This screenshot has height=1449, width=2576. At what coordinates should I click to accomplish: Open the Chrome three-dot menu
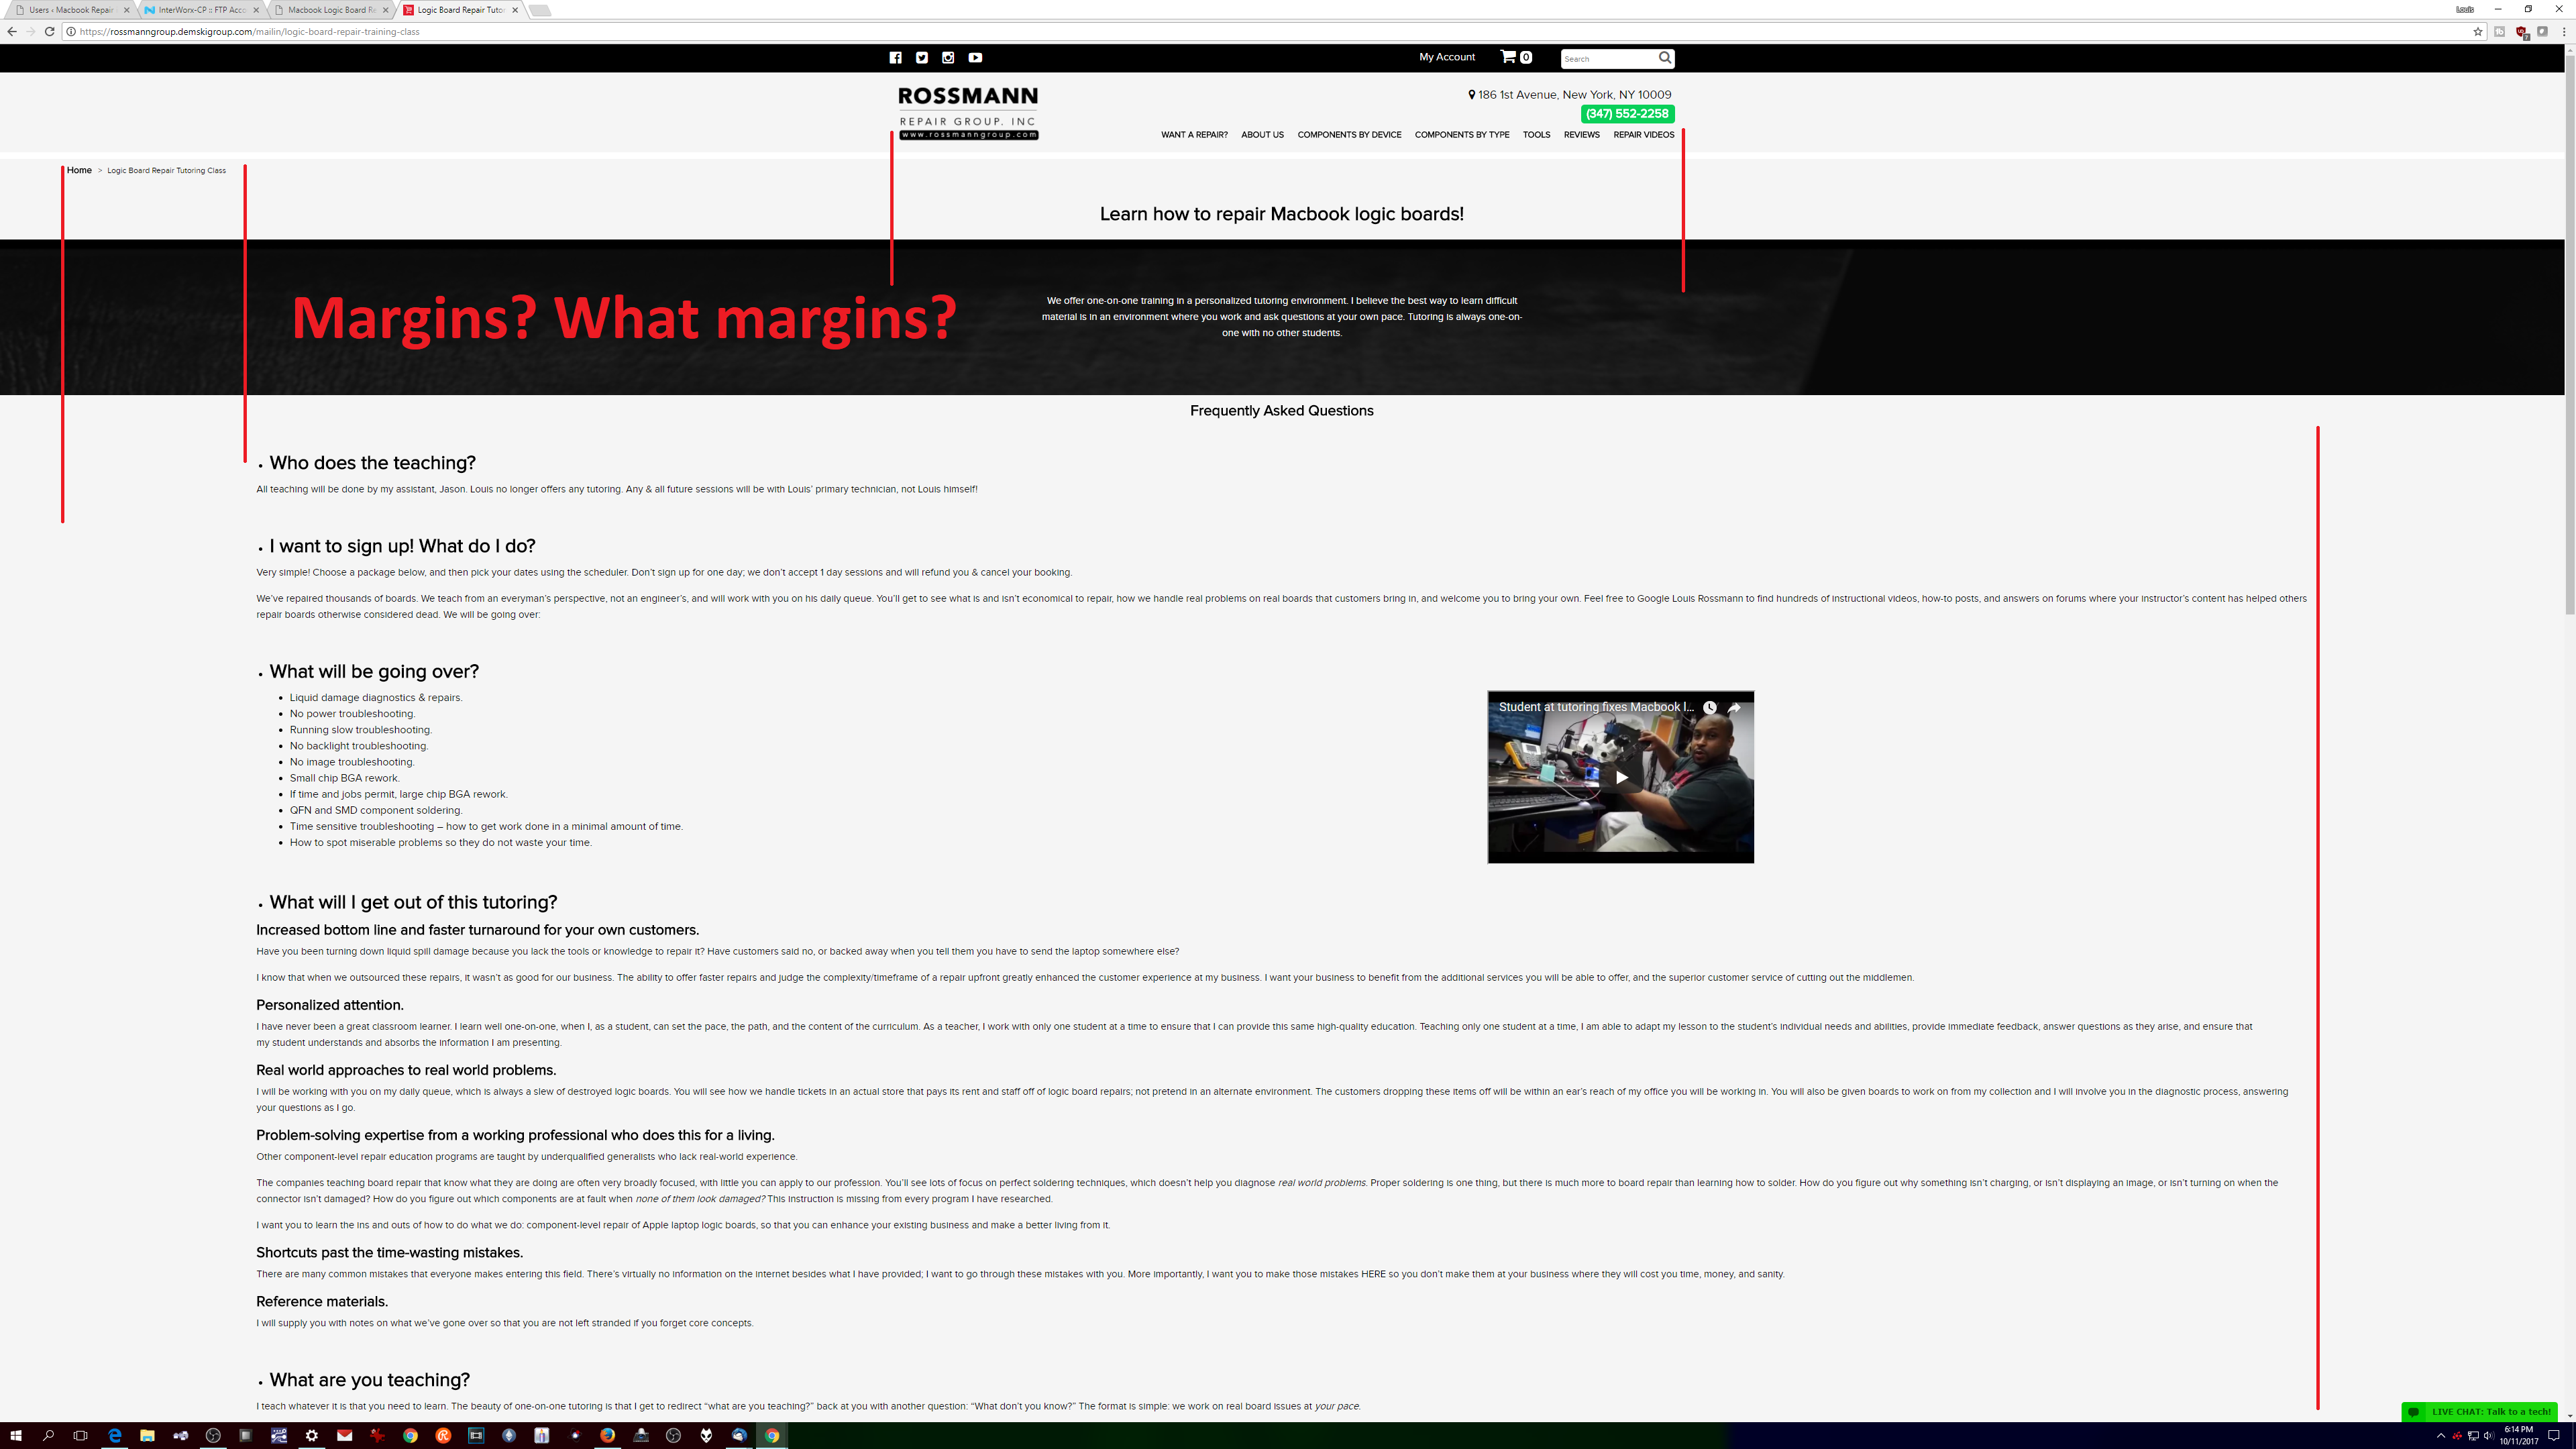pyautogui.click(x=2564, y=31)
